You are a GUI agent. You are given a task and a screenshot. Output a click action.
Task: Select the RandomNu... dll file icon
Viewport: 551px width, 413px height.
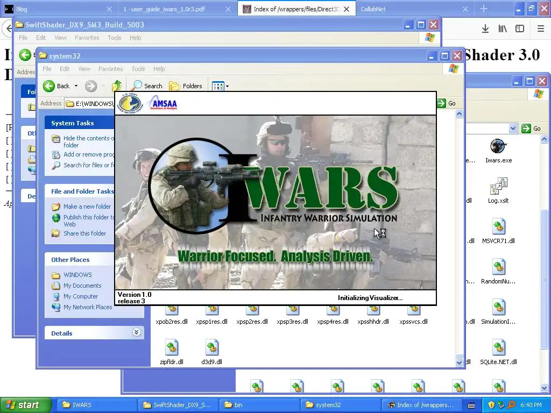click(x=498, y=267)
